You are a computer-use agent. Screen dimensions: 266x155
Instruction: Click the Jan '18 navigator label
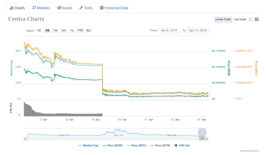118,135
